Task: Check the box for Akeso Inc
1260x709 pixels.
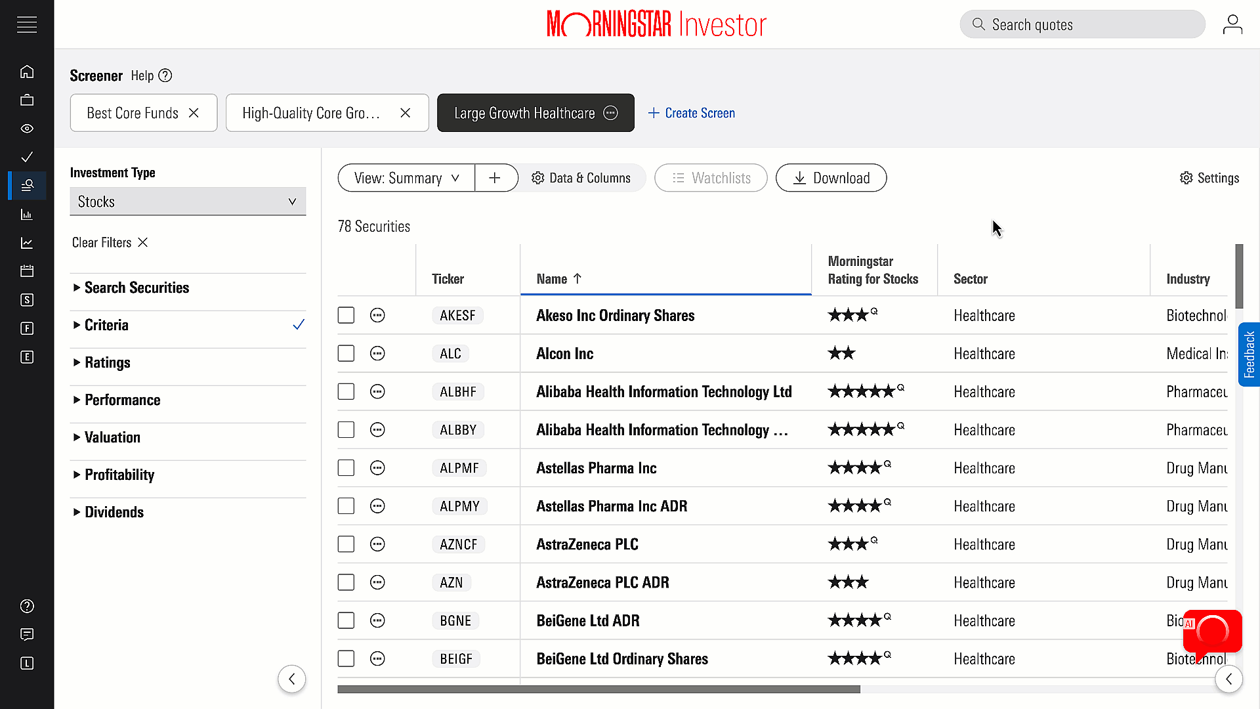Action: [346, 316]
